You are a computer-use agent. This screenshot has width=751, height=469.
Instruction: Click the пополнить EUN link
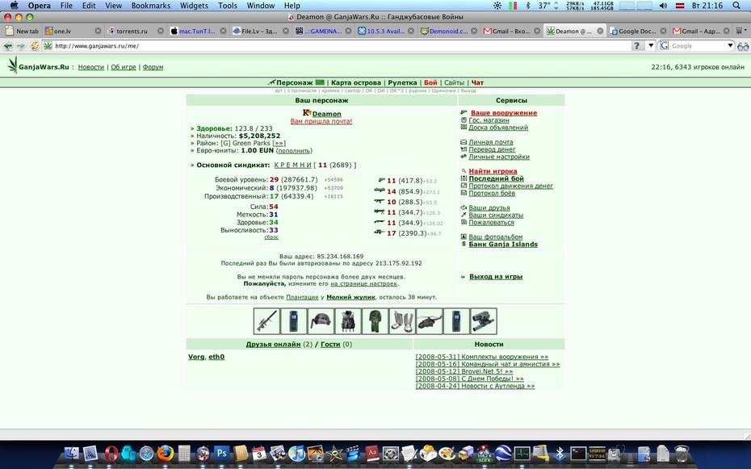[x=294, y=151]
